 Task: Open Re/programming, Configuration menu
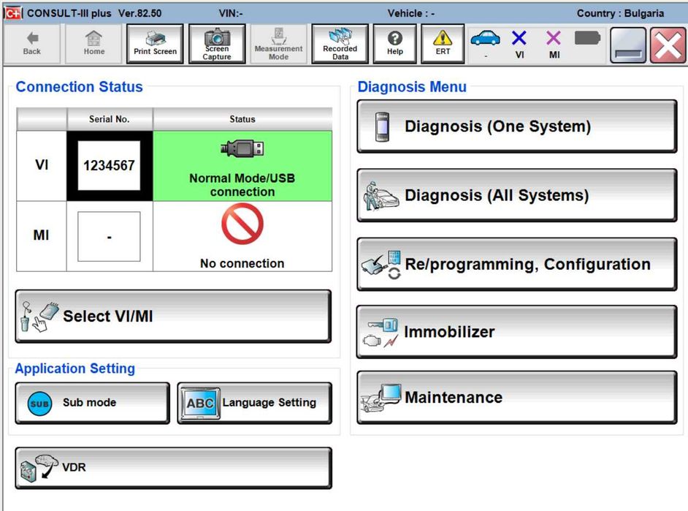pyautogui.click(x=516, y=264)
